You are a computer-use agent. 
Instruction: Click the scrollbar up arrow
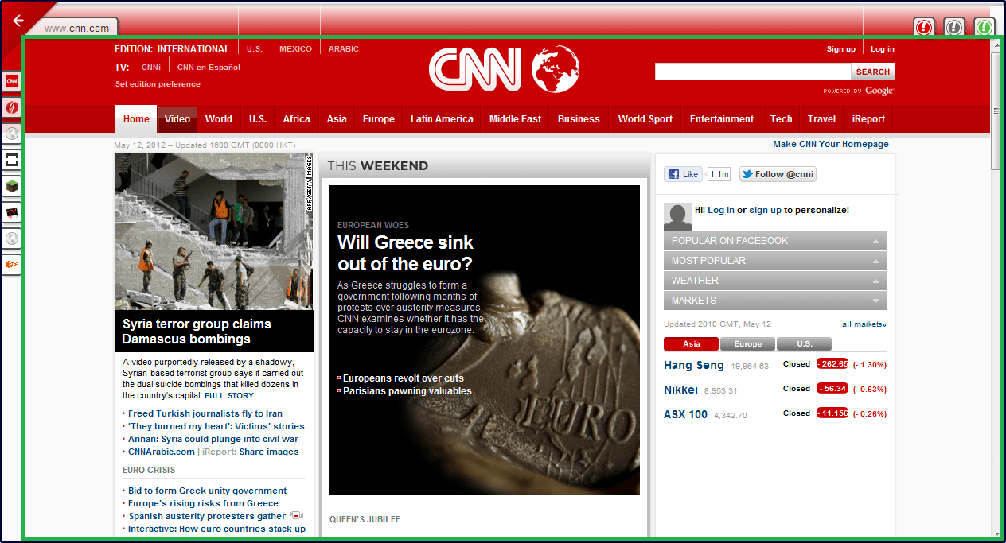coord(996,45)
